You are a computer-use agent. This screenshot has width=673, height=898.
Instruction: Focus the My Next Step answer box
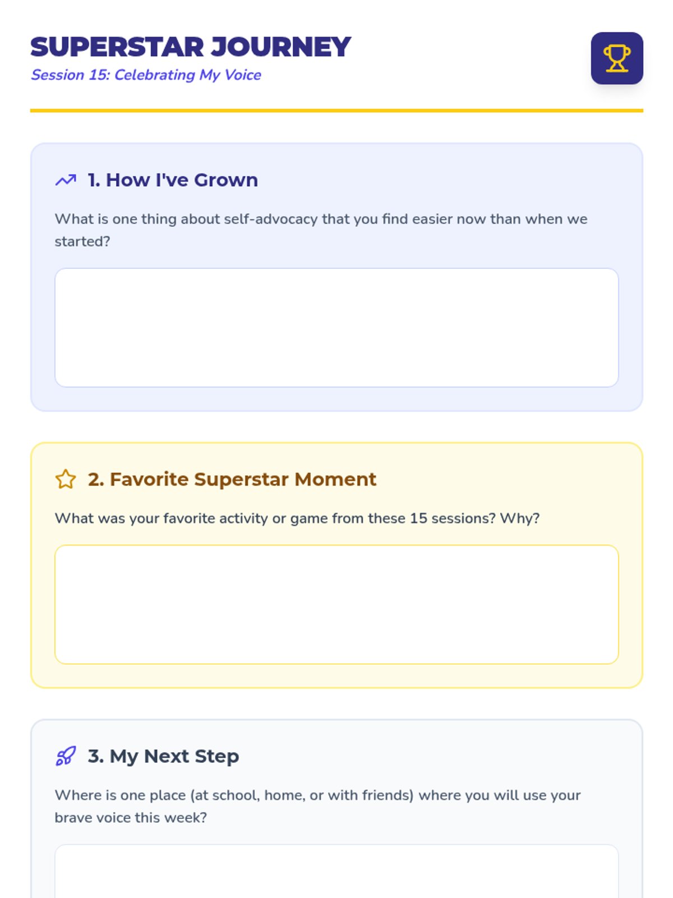[x=336, y=871]
